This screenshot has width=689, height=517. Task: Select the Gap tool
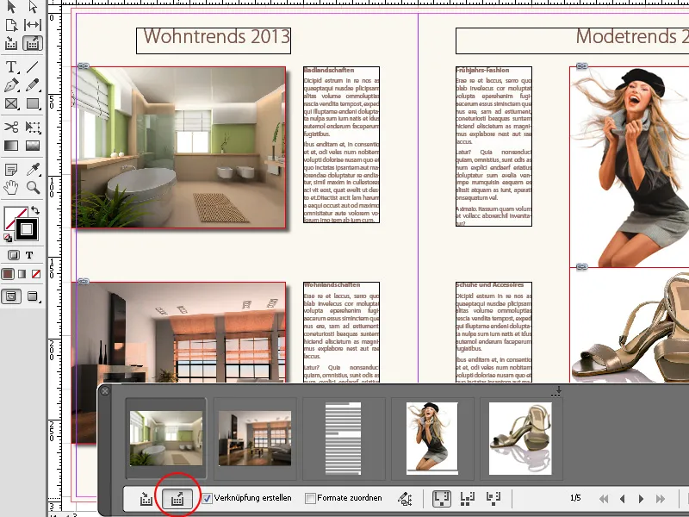tap(33, 26)
